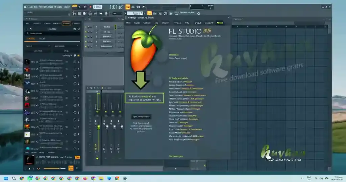Screen dimensions: 346x182
Task: Switch to the General settings tab
Action: point(147,23)
